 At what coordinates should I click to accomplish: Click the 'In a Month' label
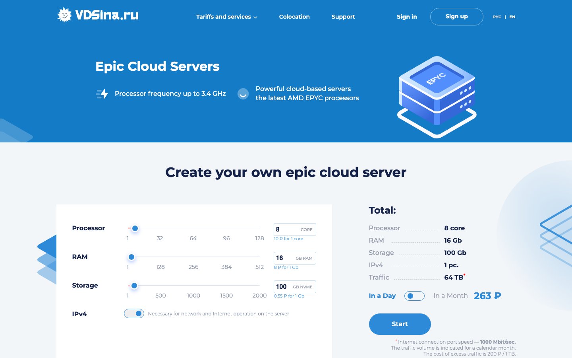pos(450,296)
